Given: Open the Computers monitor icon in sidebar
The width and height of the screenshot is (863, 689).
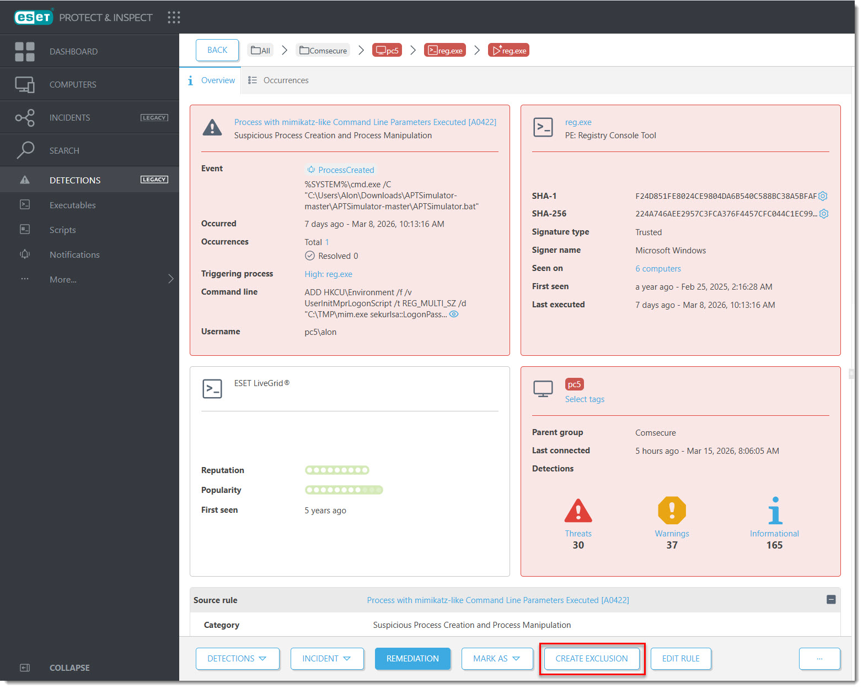Looking at the screenshot, I should (25, 84).
